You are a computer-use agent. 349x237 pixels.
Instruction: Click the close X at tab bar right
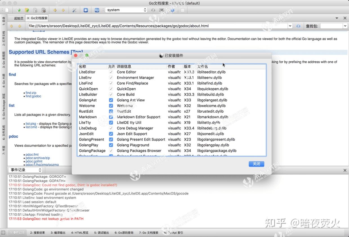coord(345,18)
